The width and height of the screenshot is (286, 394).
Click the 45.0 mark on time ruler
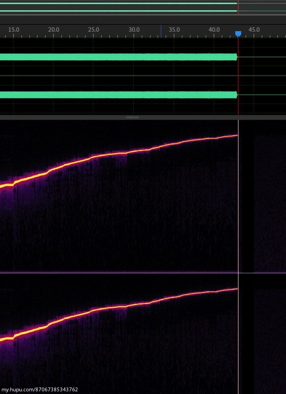(x=254, y=30)
